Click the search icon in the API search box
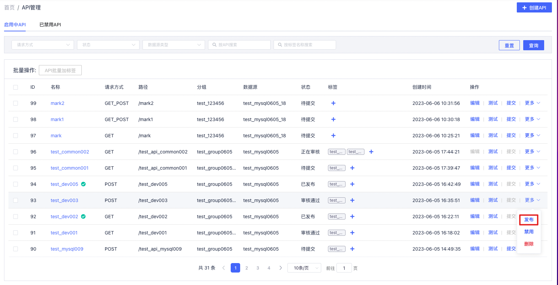558x285 pixels. 214,45
